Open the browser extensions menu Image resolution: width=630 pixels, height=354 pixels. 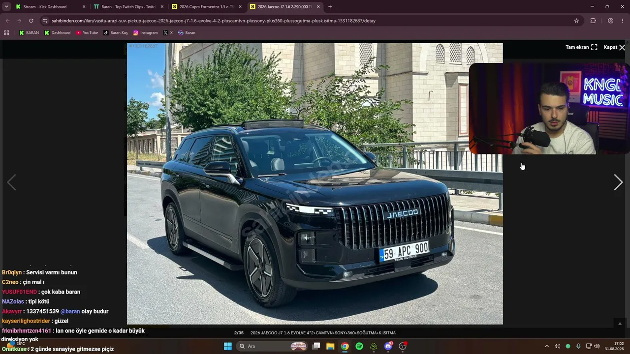click(x=593, y=21)
